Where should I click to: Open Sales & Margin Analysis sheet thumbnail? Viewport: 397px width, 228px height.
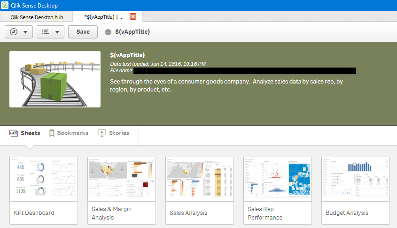122,179
